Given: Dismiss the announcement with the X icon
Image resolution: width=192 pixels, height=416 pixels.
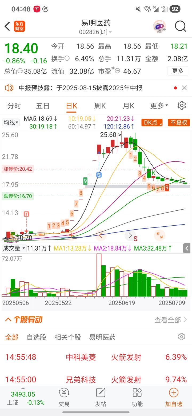Looking at the screenshot, I should coord(184,88).
